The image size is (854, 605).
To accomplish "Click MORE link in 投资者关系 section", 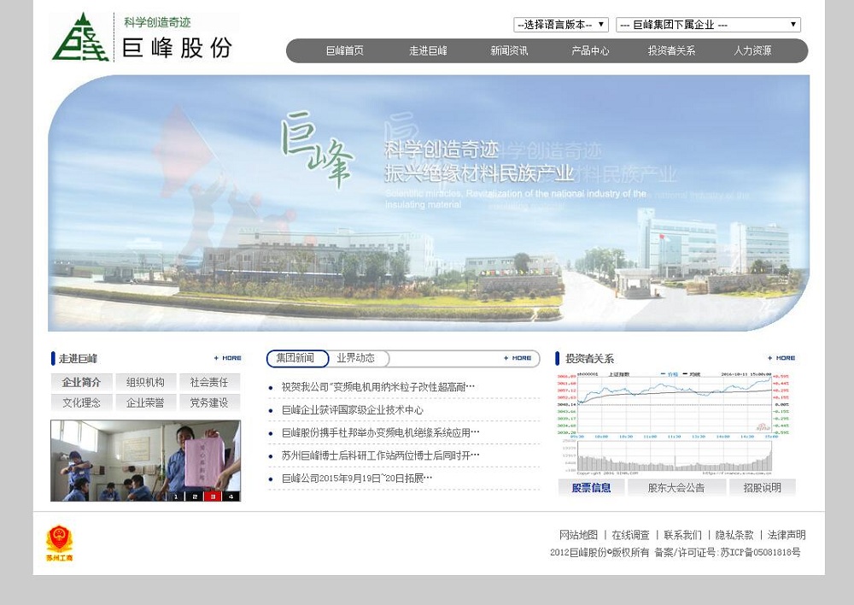I will [781, 358].
